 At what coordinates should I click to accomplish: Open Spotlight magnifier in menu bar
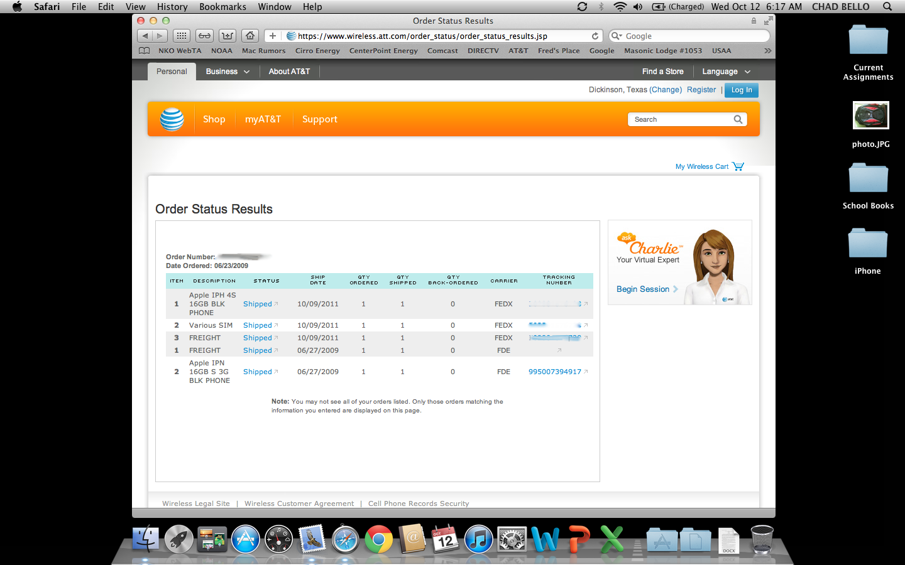(887, 6)
